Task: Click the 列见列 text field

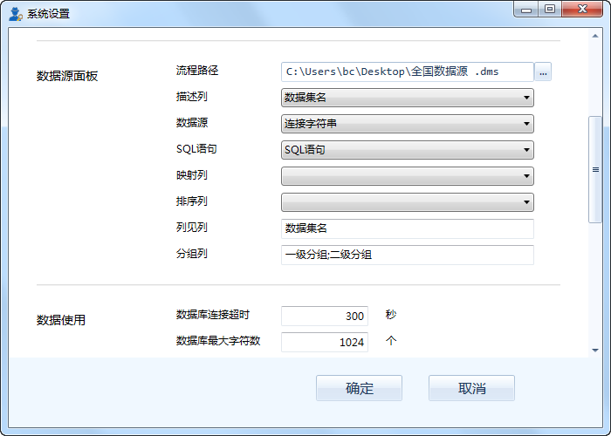Action: tap(408, 228)
